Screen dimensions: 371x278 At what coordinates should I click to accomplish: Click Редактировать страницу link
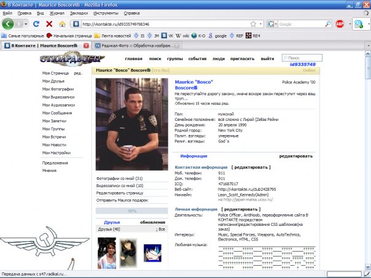point(120,193)
